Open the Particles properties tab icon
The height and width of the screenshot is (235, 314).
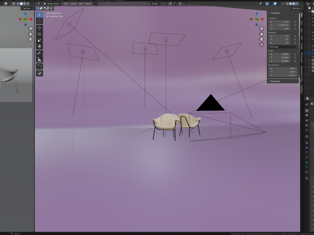click(x=307, y=153)
